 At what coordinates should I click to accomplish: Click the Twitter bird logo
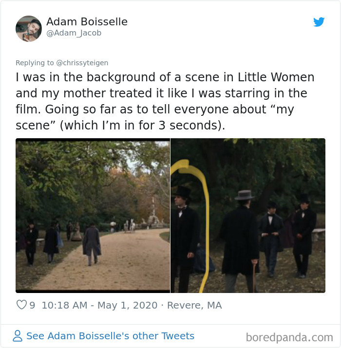[x=319, y=22]
